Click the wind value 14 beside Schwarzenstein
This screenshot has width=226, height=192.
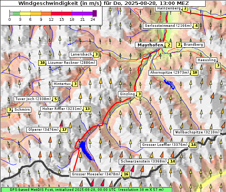pos(172,161)
